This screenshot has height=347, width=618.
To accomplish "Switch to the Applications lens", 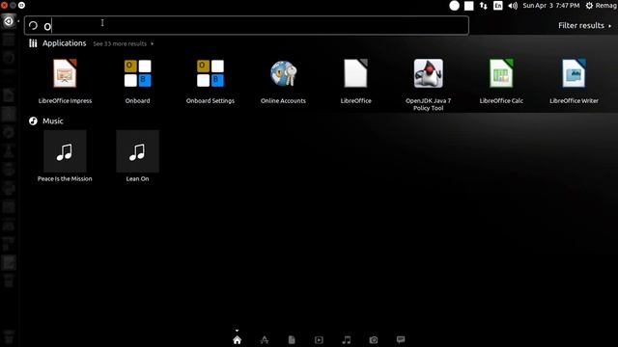I will (x=265, y=340).
